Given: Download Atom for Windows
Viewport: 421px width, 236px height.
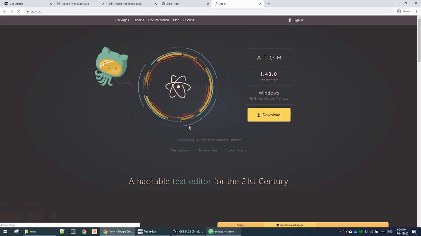Looking at the screenshot, I should (269, 115).
